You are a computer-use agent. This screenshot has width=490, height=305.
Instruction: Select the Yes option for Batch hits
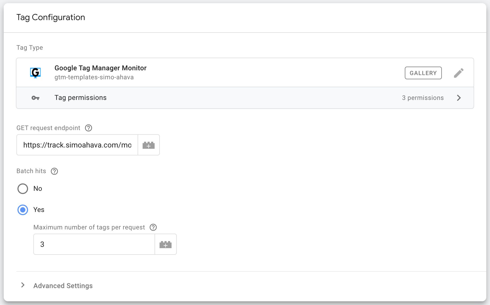click(x=23, y=210)
